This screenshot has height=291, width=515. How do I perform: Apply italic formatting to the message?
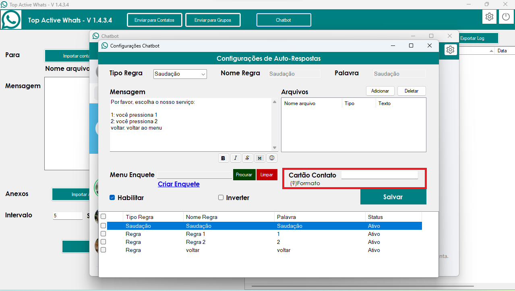(235, 158)
